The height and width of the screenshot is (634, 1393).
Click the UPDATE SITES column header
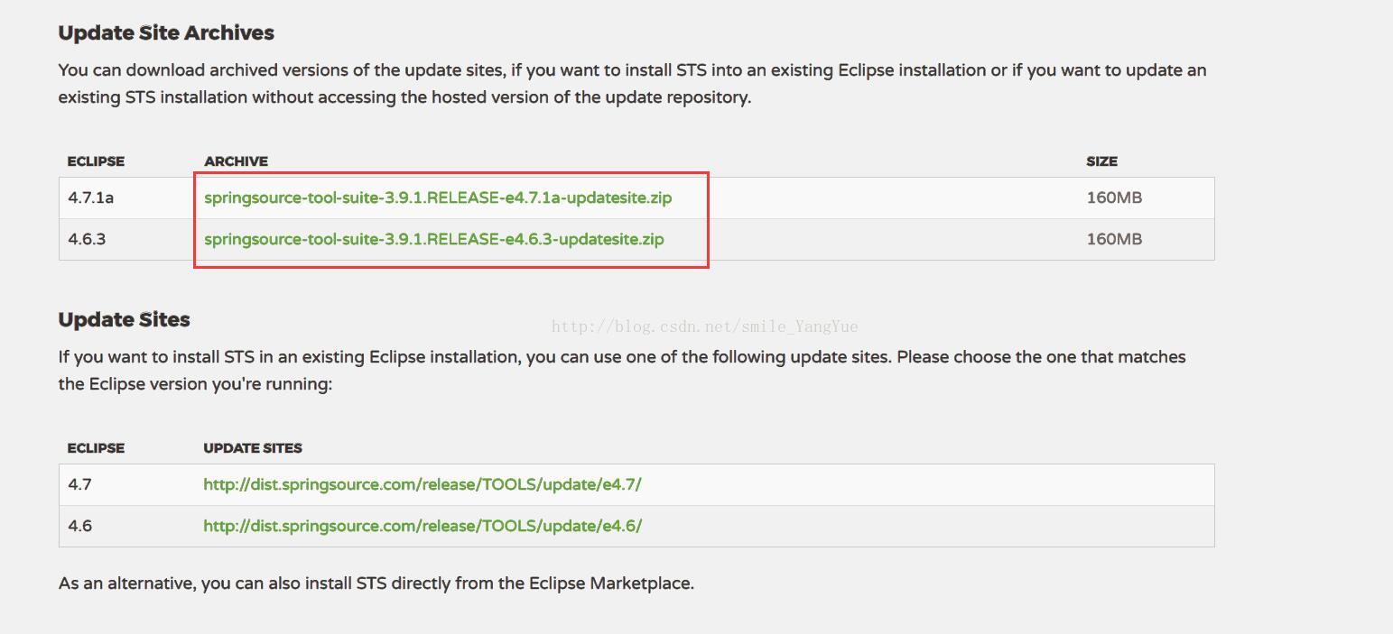[253, 448]
